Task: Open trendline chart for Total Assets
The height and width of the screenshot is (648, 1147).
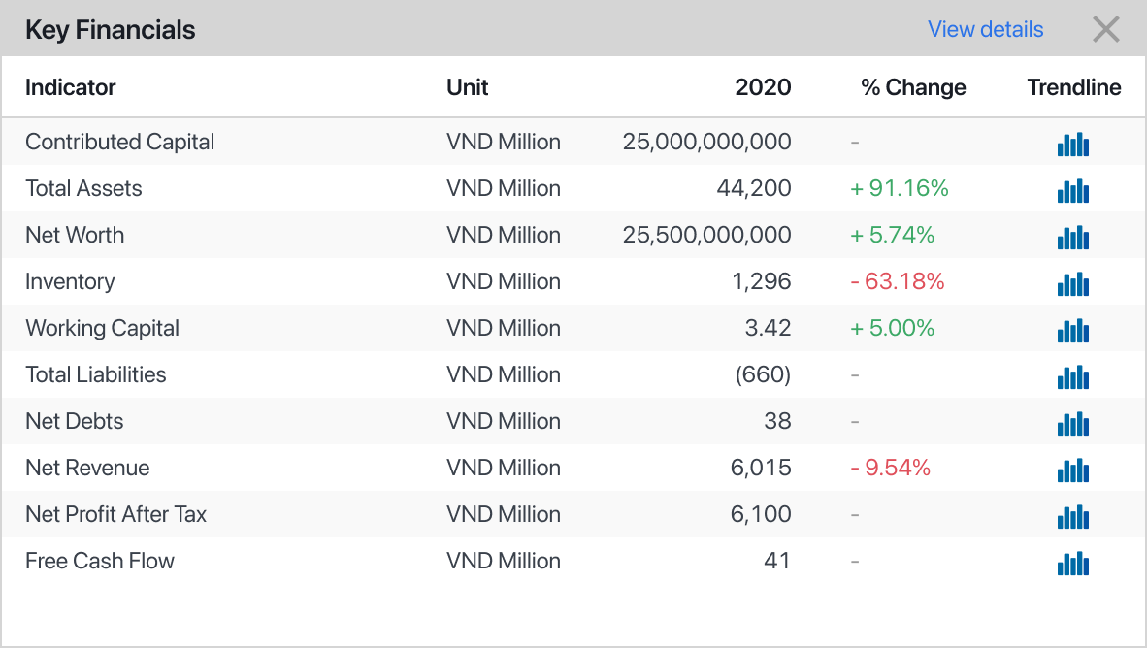Action: [x=1072, y=190]
